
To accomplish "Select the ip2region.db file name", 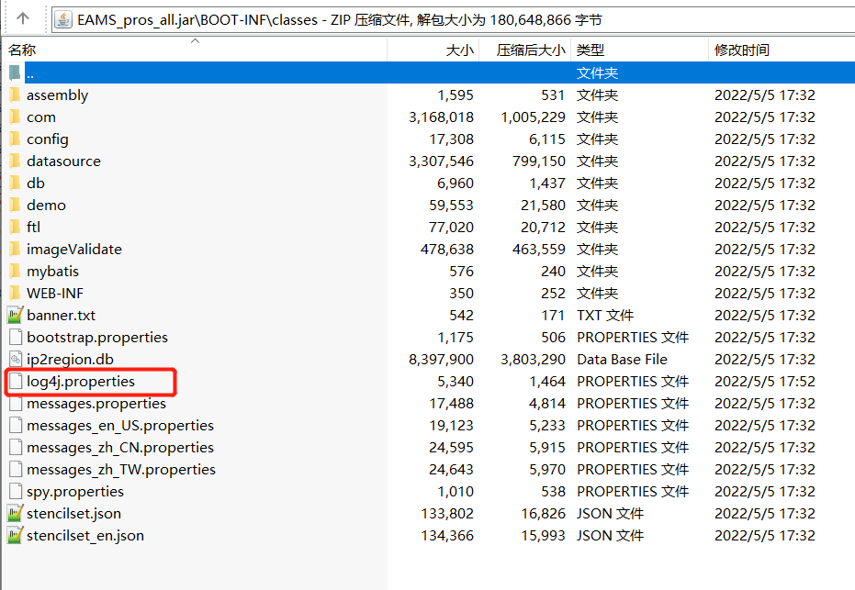I will (70, 359).
